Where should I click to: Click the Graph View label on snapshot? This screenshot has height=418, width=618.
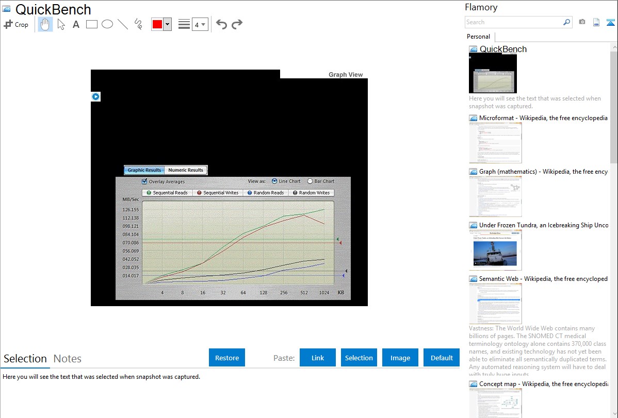[345, 74]
